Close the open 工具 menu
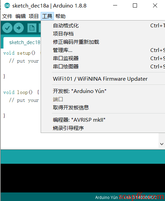 47,16
